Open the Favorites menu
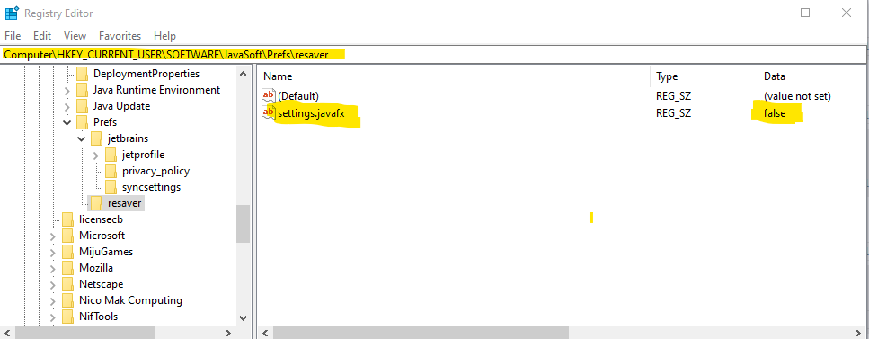The width and height of the screenshot is (869, 339). pos(120,35)
